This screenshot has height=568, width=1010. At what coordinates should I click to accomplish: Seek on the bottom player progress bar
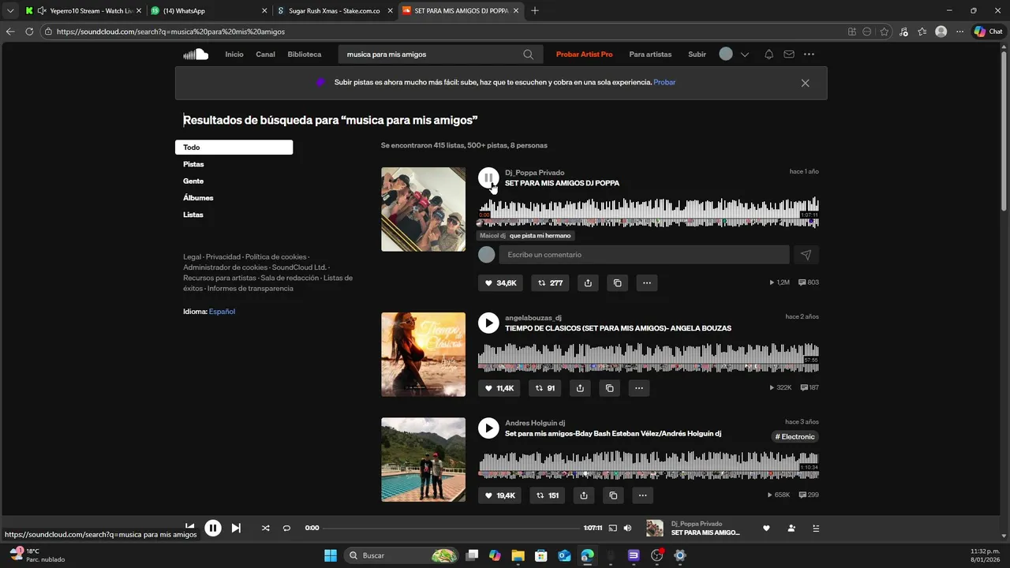(x=451, y=528)
